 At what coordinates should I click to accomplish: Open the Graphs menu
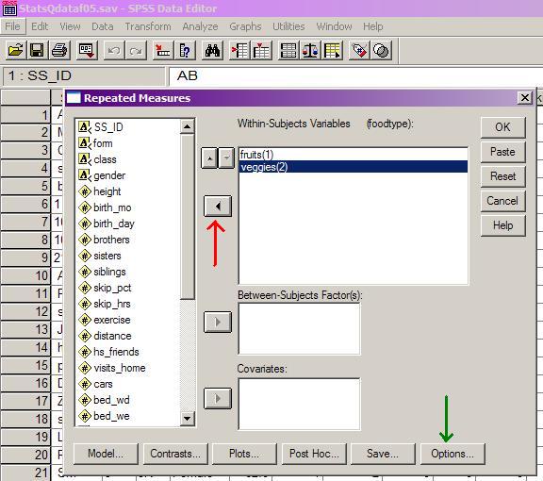point(245,26)
